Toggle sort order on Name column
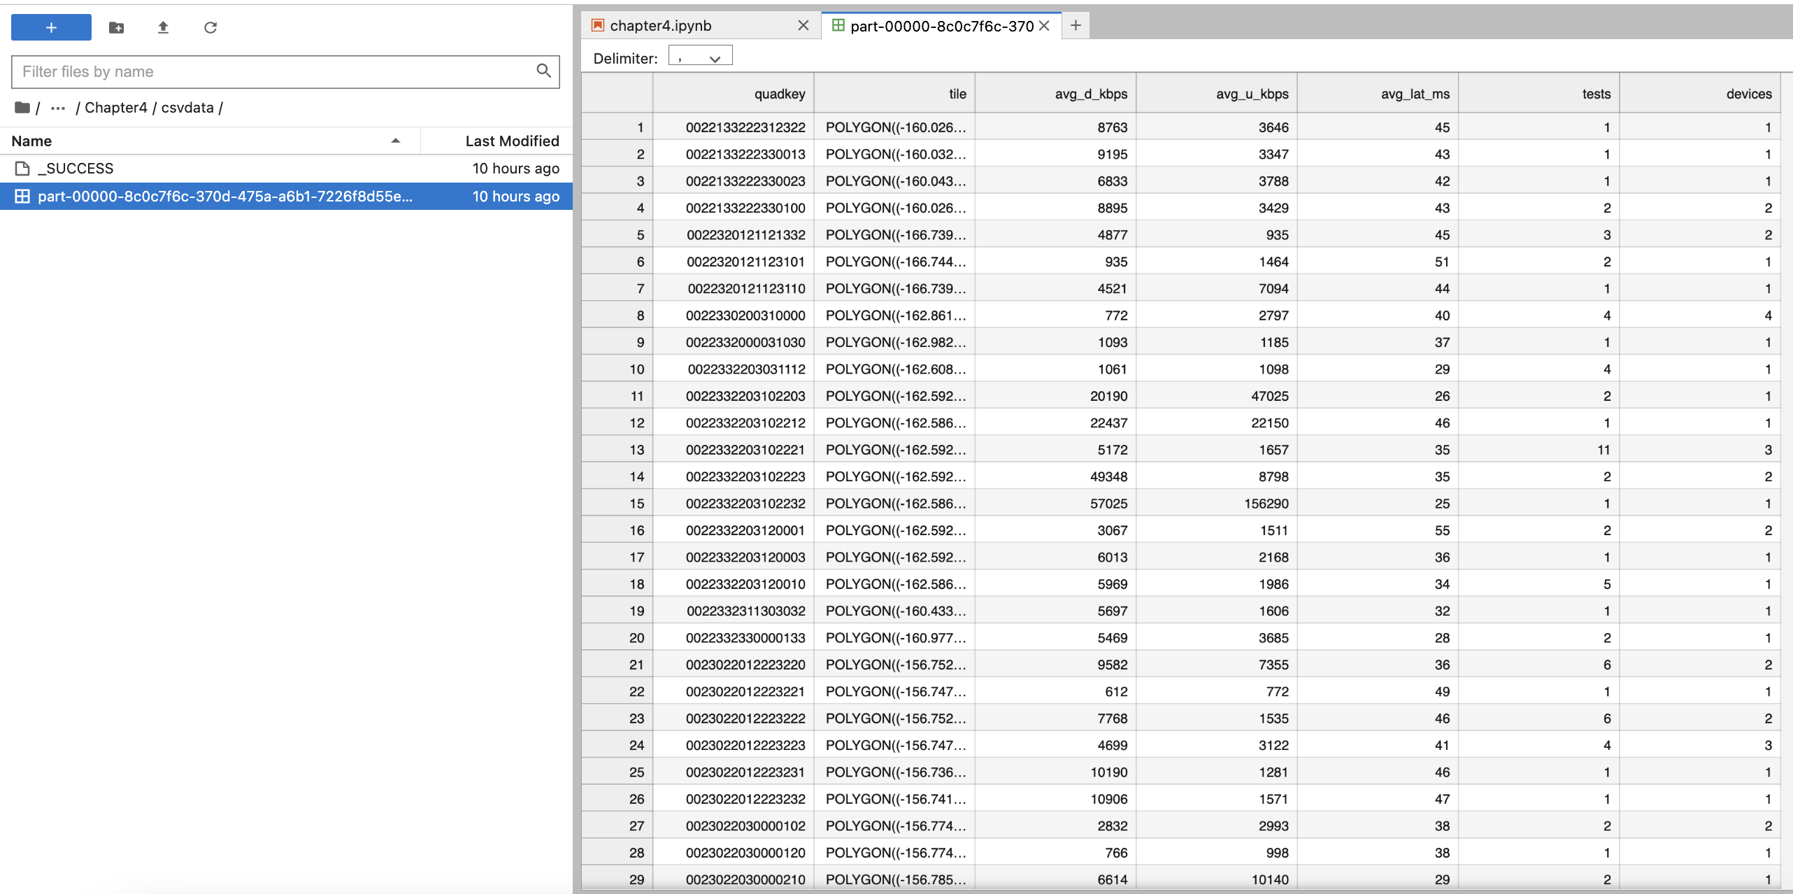Viewport: 1793px width, 894px height. click(203, 141)
